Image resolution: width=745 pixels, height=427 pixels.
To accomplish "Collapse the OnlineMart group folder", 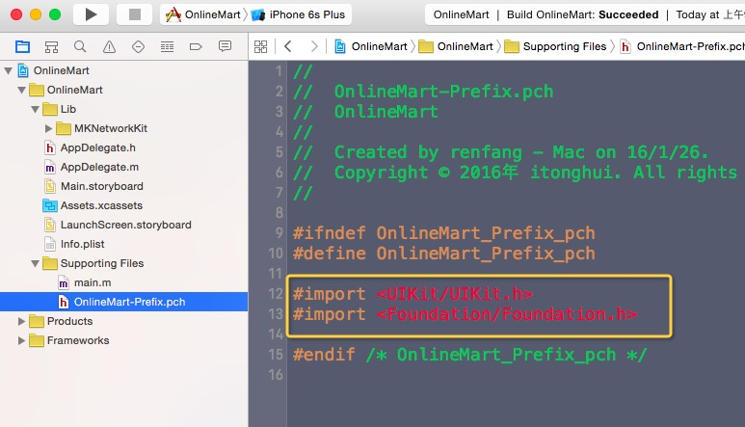I will point(21,90).
